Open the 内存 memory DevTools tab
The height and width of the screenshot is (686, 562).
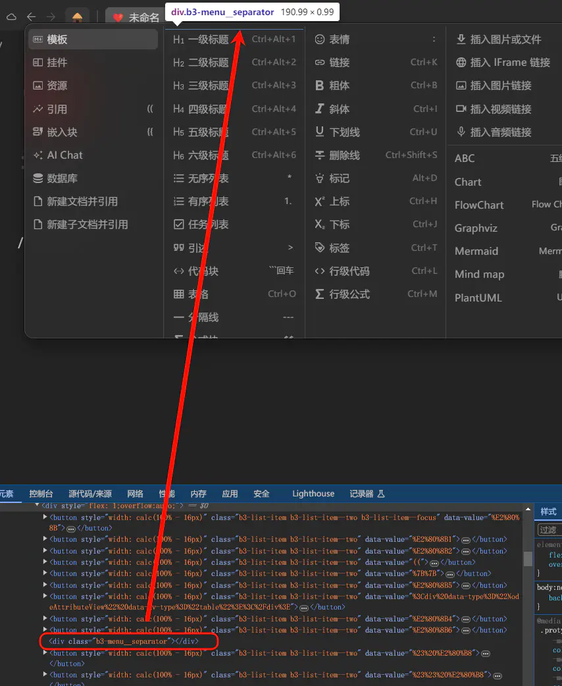[199, 494]
